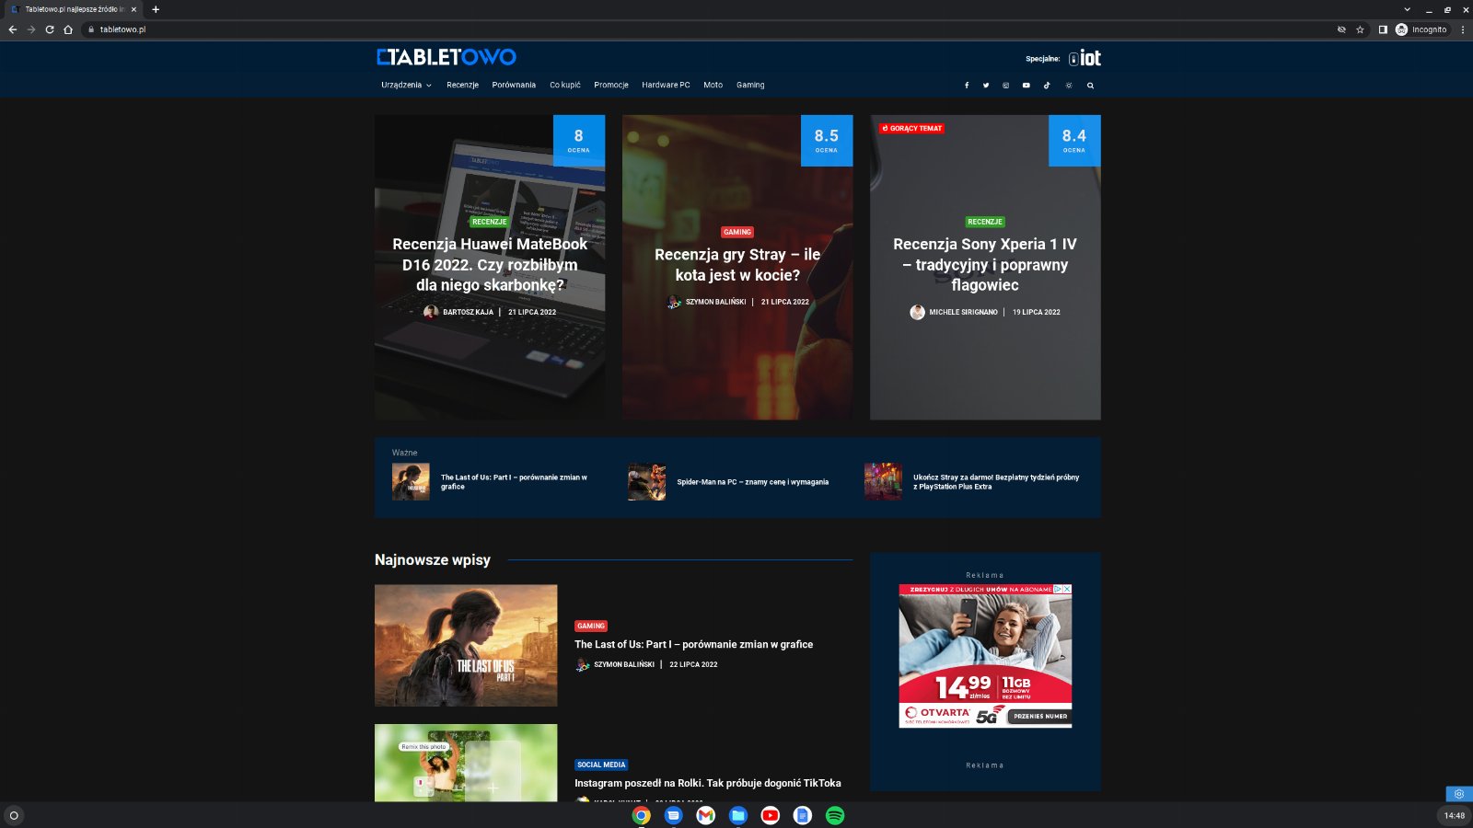Open the YouTube channel icon in site header
1473x828 pixels.
click(x=1026, y=86)
